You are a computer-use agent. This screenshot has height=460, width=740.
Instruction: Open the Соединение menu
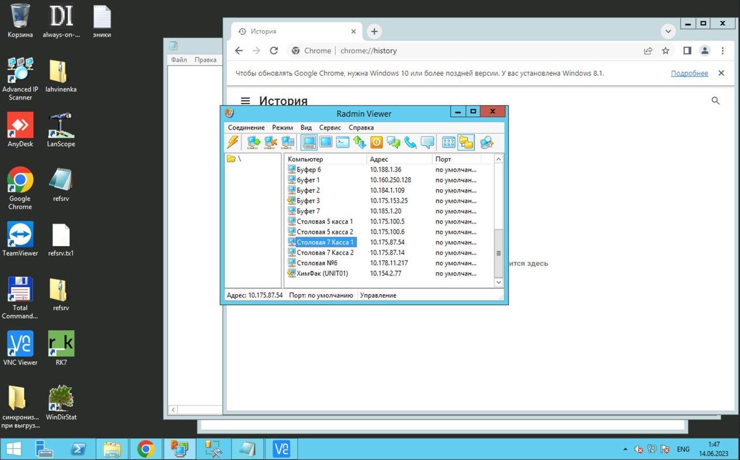[246, 127]
